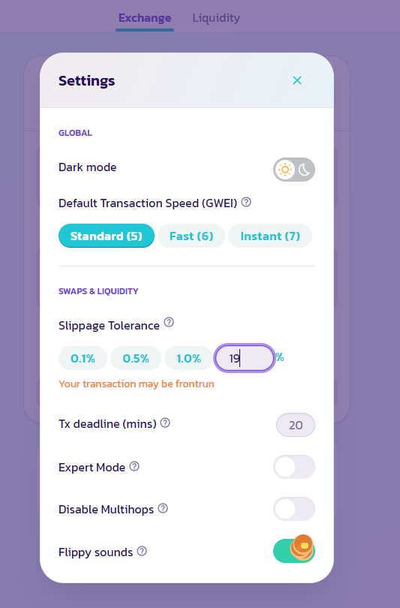Turn on Disable Multihops switch

tap(293, 509)
